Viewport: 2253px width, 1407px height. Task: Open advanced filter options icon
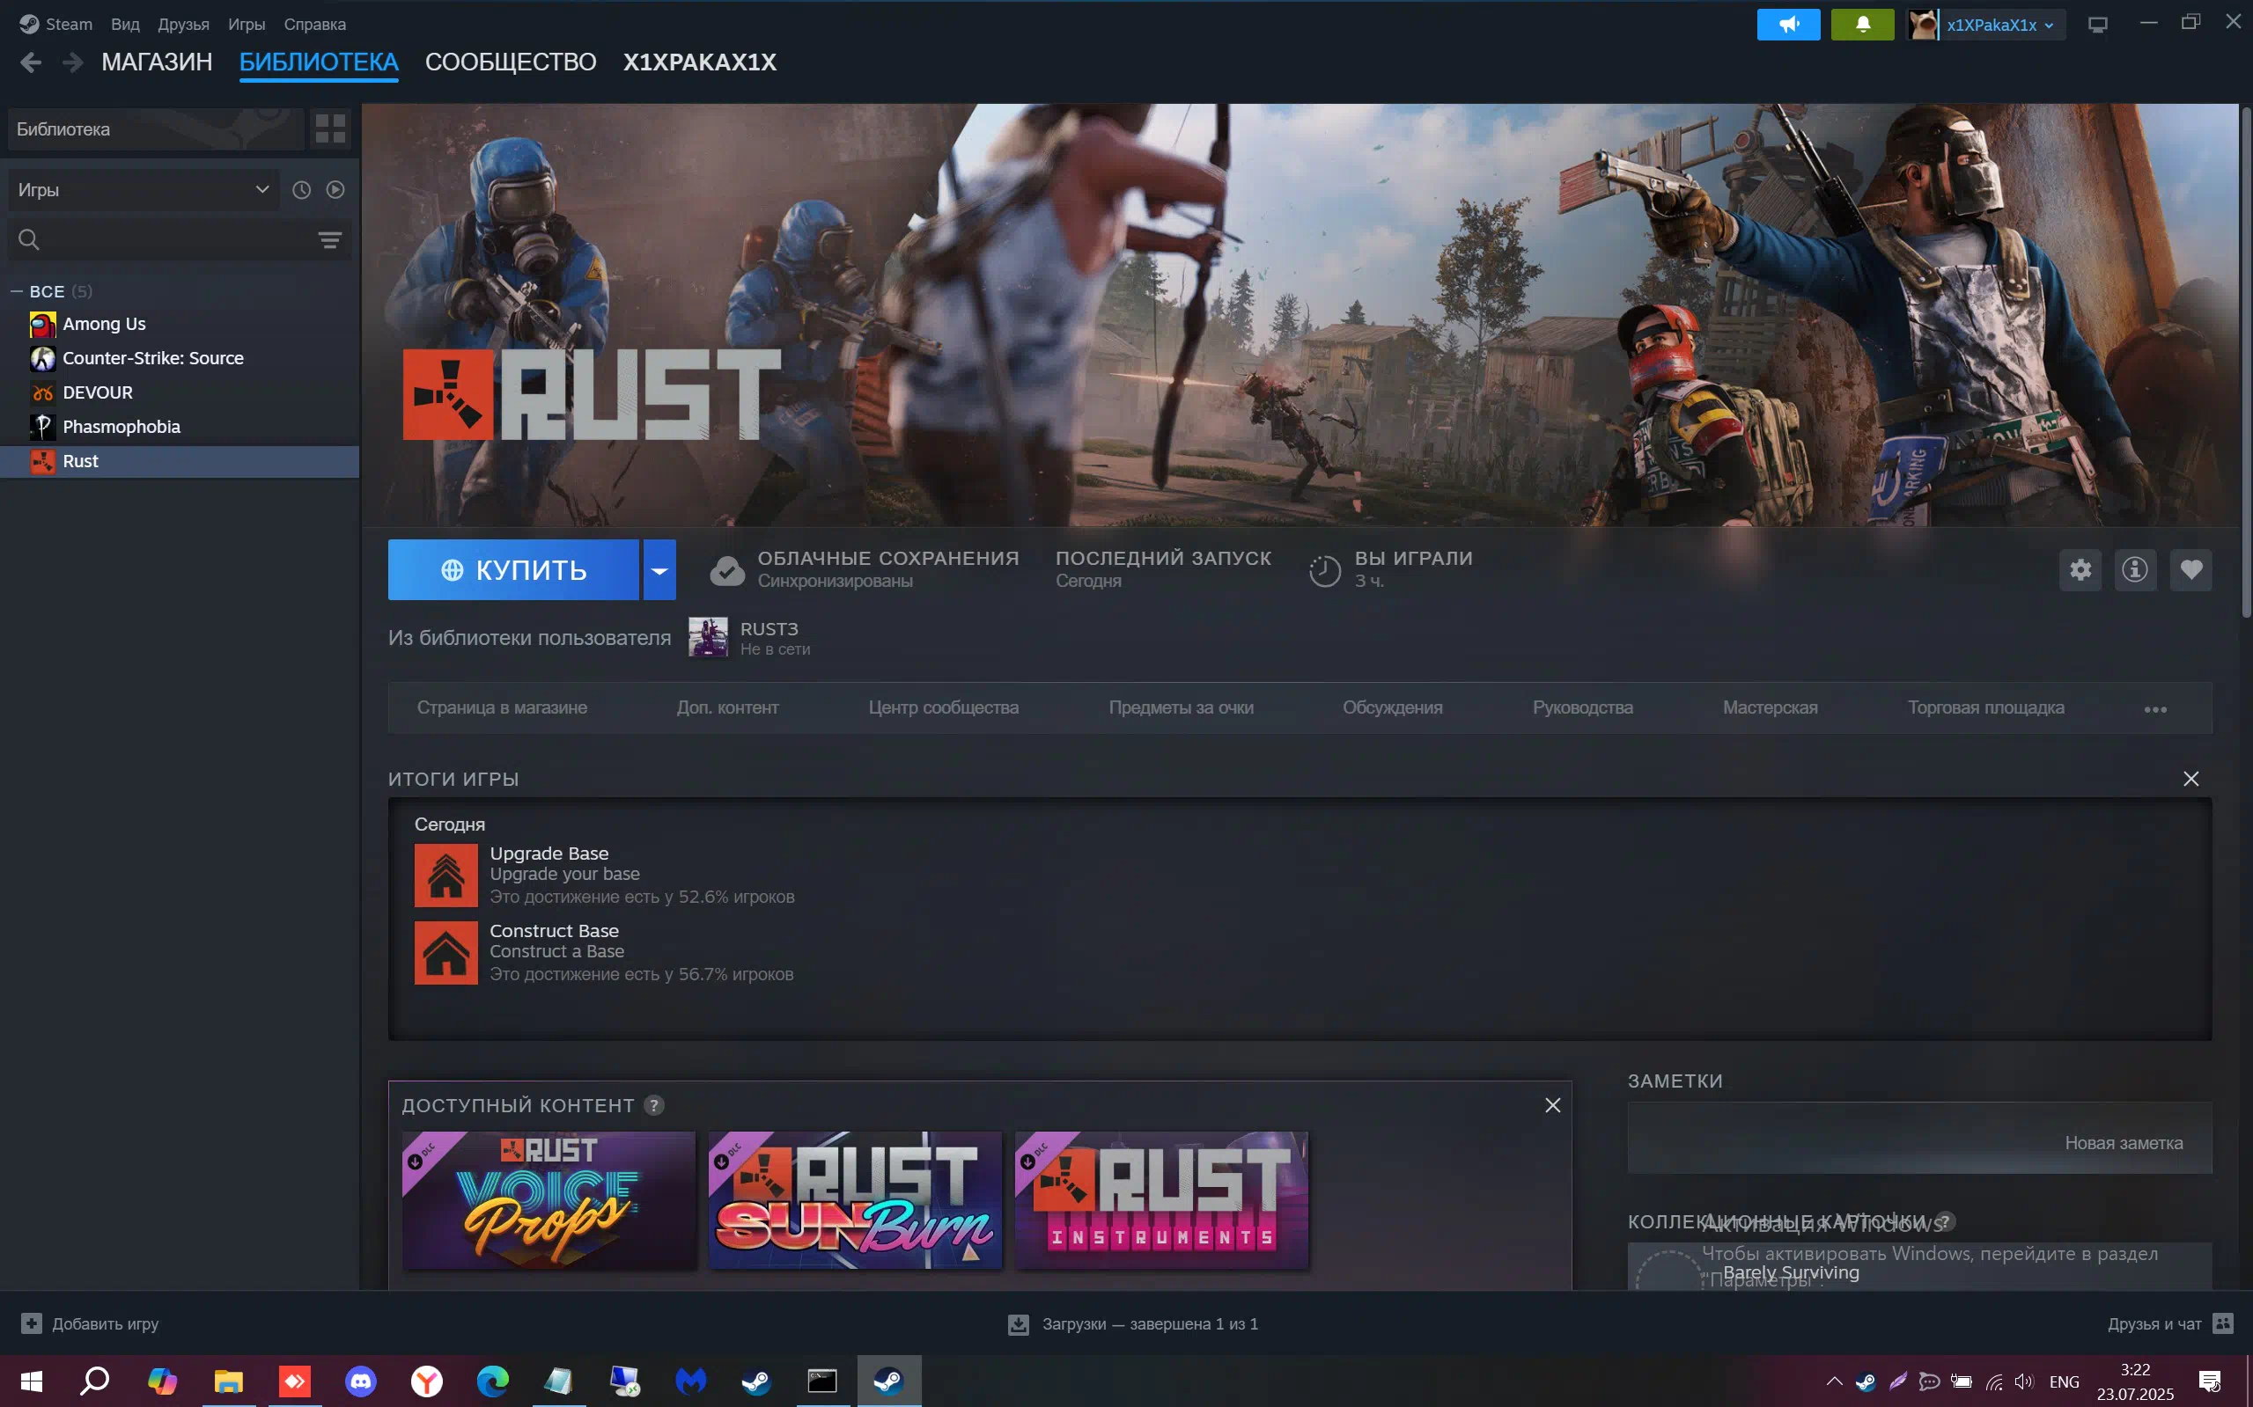[x=329, y=240]
